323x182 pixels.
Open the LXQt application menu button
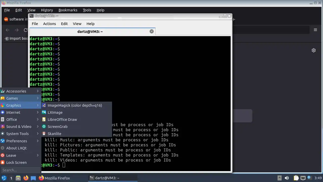pyautogui.click(x=4, y=178)
